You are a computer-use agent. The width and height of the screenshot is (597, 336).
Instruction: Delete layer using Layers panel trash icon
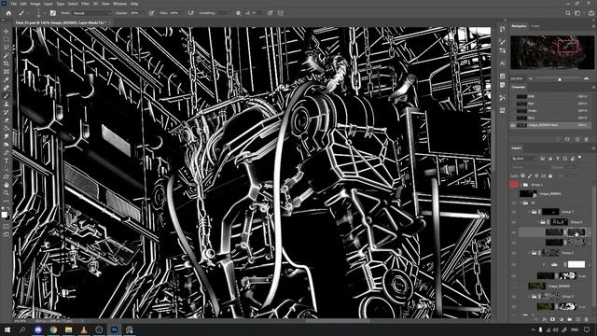587,319
